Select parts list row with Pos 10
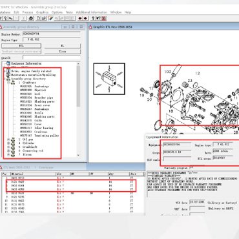239x239 pixels. pyautogui.click(x=73, y=201)
